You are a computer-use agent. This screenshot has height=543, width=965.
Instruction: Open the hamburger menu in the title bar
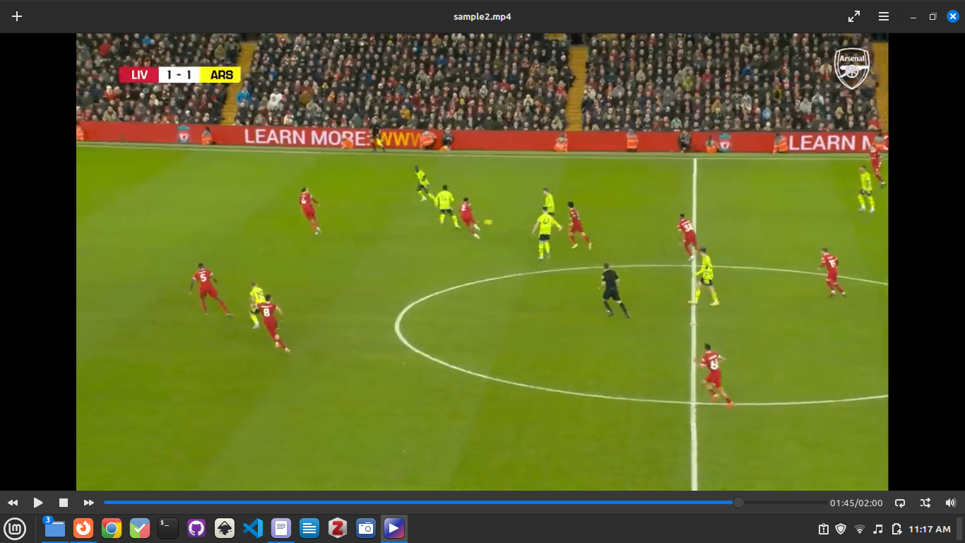click(x=883, y=16)
